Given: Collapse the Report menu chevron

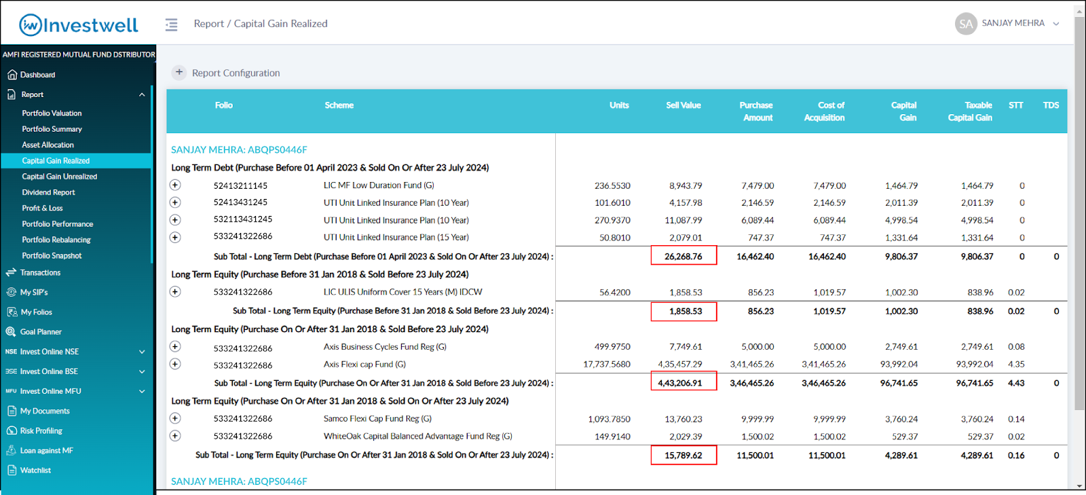Looking at the screenshot, I should coord(142,94).
